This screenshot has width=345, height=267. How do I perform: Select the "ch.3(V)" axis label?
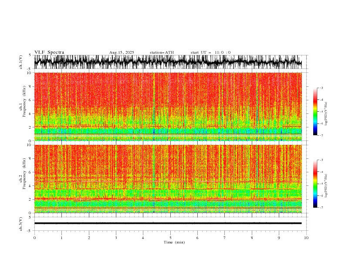point(21,224)
